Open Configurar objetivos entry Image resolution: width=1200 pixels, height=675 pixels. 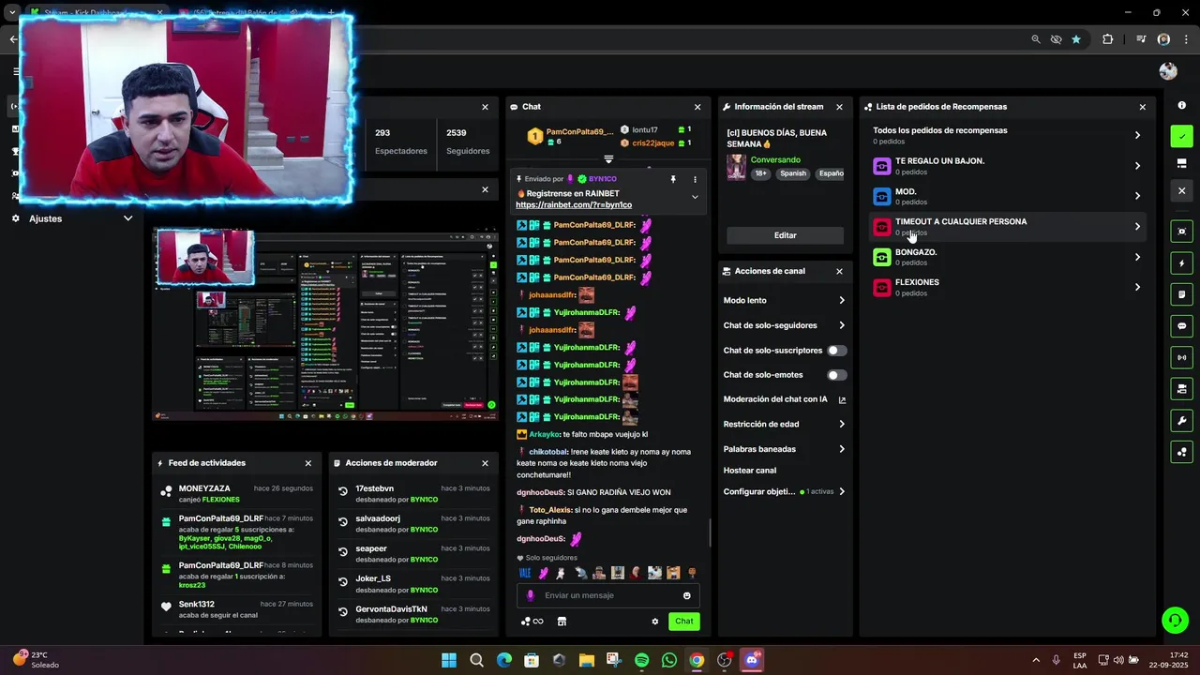[785, 491]
